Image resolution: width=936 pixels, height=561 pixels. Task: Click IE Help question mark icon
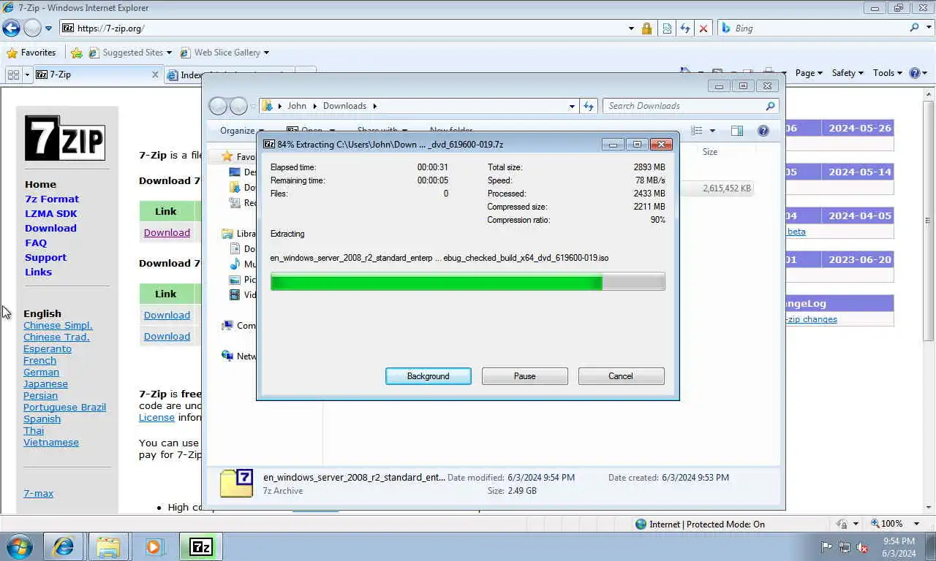coord(914,73)
